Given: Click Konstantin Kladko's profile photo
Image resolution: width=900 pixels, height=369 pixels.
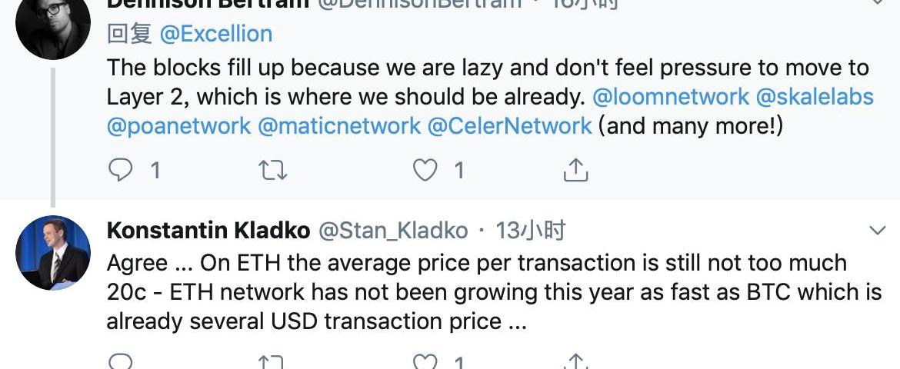Looking at the screenshot, I should tap(52, 253).
